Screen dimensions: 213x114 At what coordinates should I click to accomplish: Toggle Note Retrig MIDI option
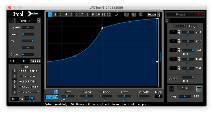[14, 71]
